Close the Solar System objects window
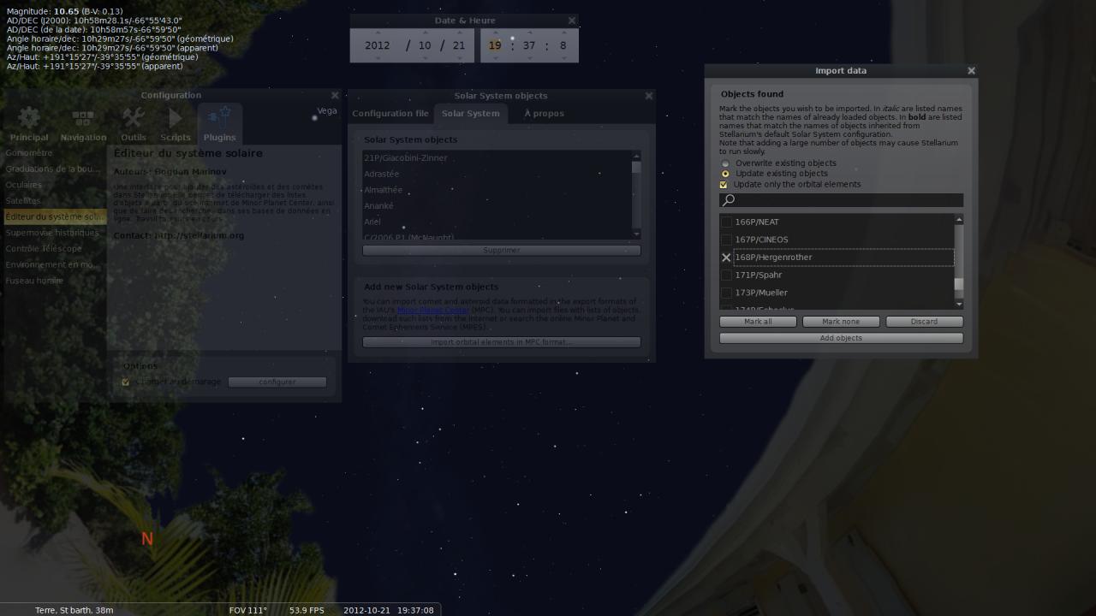Image resolution: width=1096 pixels, height=616 pixels. click(648, 96)
